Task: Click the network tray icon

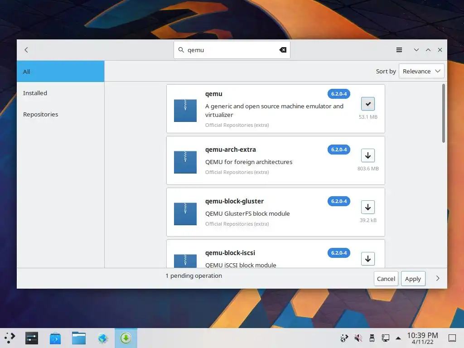Action: coord(385,338)
